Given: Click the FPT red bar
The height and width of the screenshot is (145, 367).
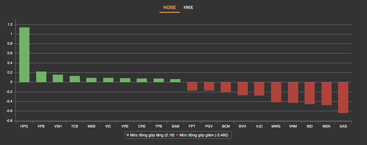Looking at the screenshot, I should [192, 86].
